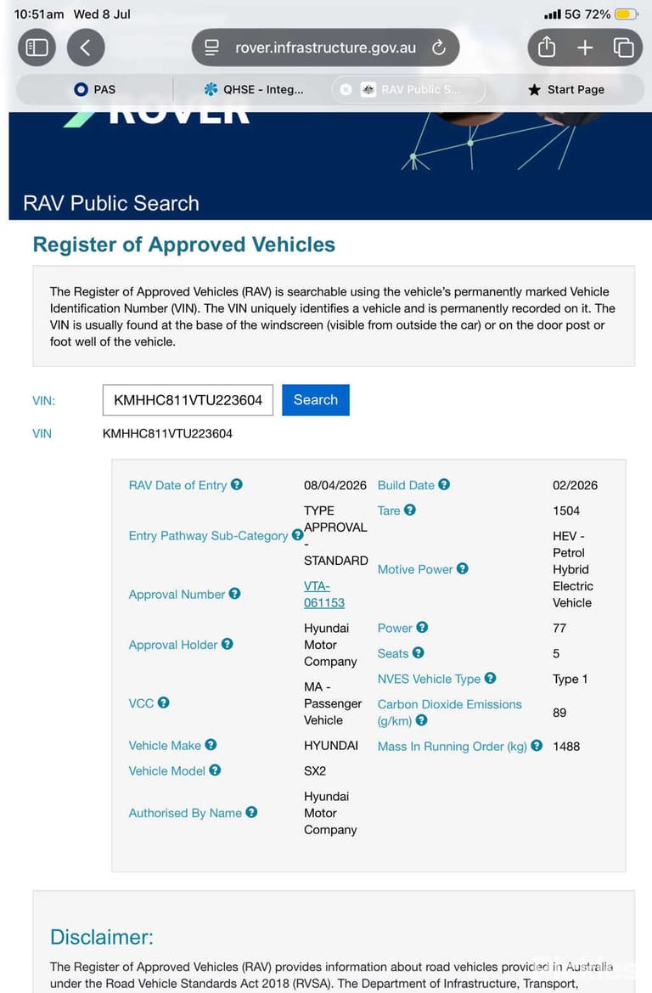The height and width of the screenshot is (993, 652).
Task: Select the Power value 77
Action: (x=559, y=628)
